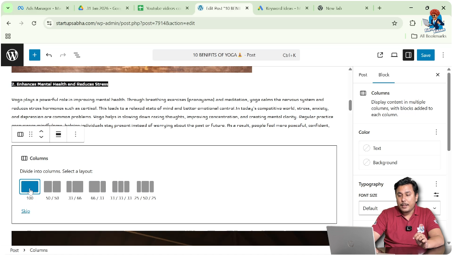This screenshot has height=255, width=453.
Task: Switch to the Block settings tab
Action: tap(384, 75)
